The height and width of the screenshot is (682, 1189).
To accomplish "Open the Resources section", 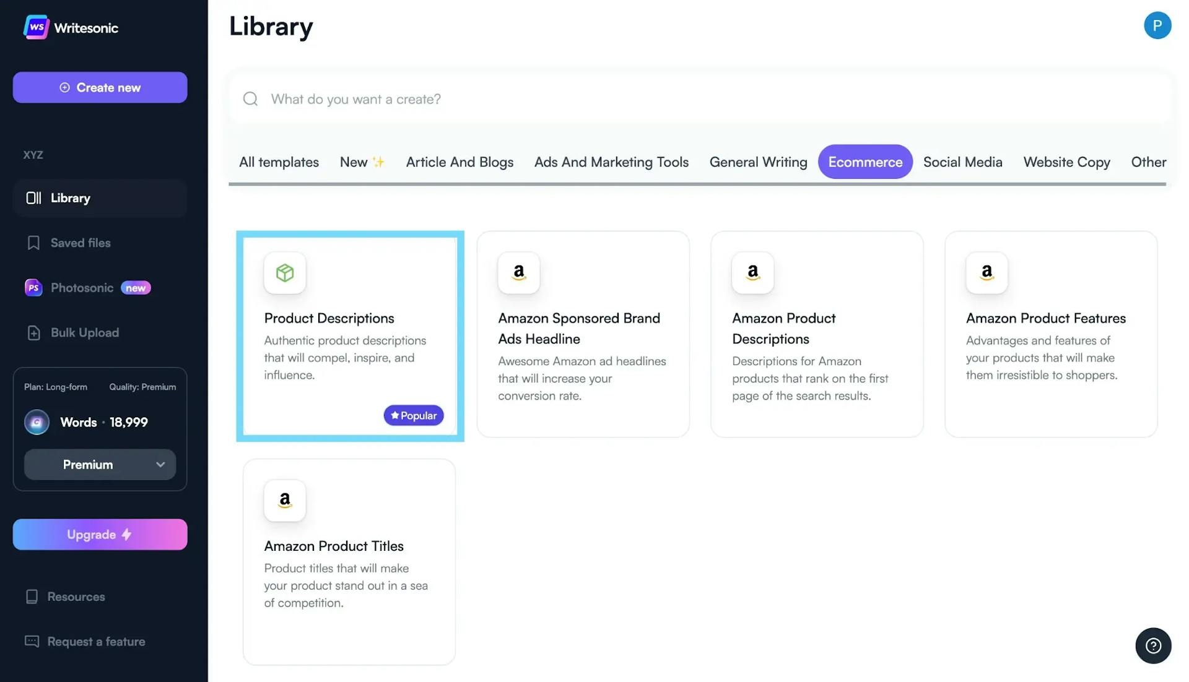I will click(76, 596).
